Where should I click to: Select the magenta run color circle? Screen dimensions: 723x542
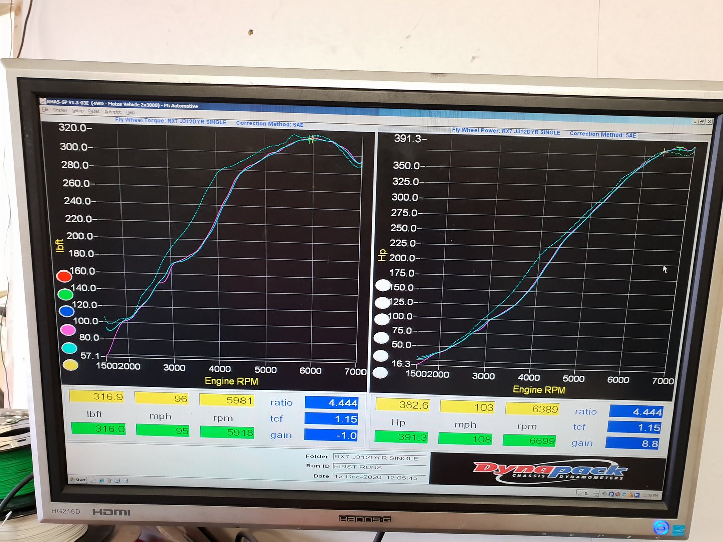[68, 330]
